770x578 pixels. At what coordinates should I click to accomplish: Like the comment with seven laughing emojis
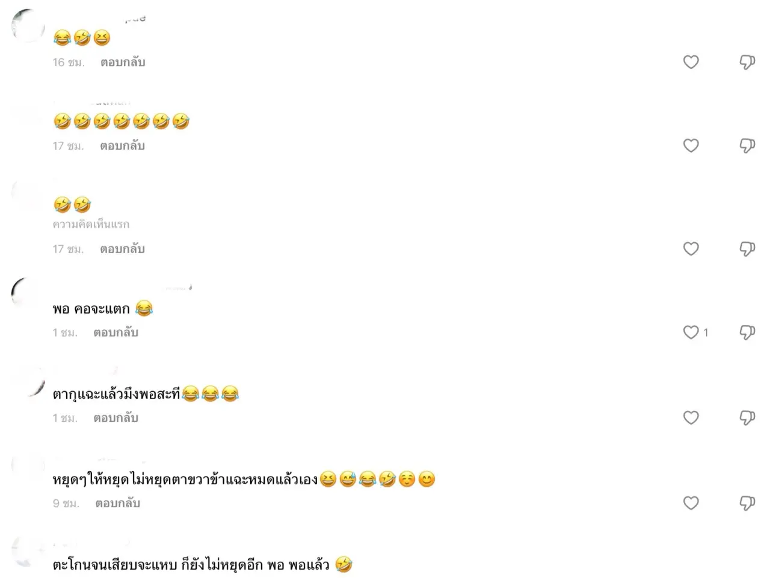tap(691, 145)
